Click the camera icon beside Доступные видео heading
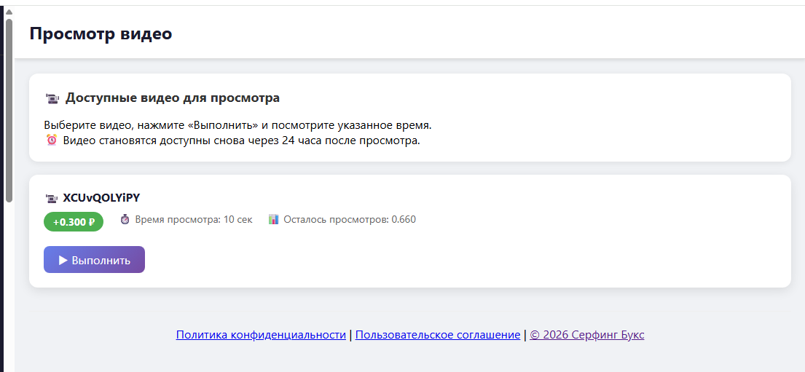 [52, 98]
